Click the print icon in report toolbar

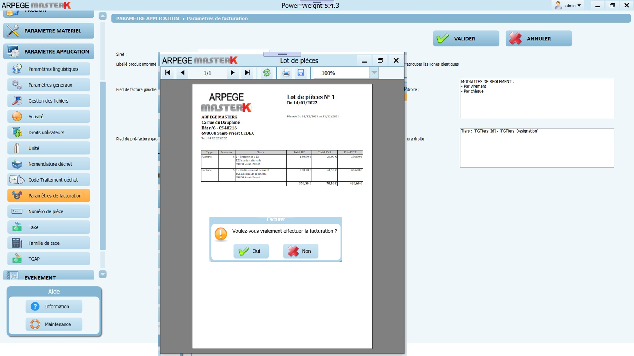tap(286, 73)
